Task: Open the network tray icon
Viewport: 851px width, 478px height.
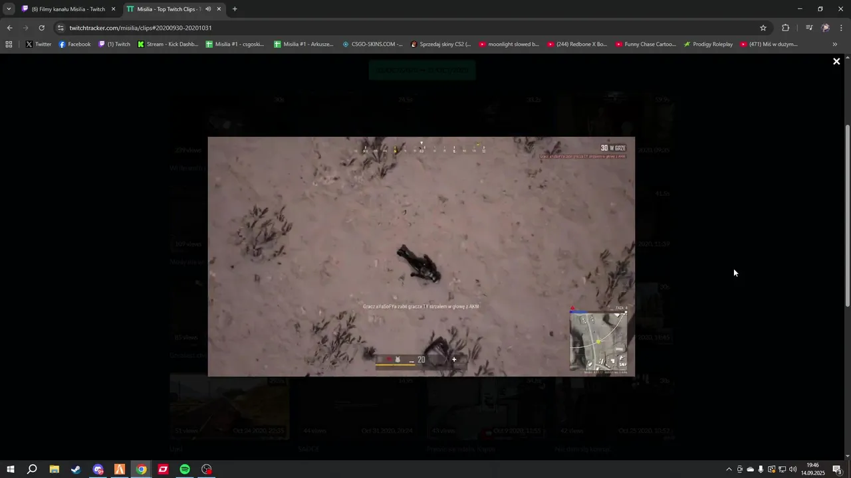Action: click(782, 469)
